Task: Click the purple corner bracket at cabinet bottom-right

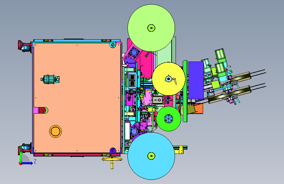Action: pyautogui.click(x=113, y=151)
